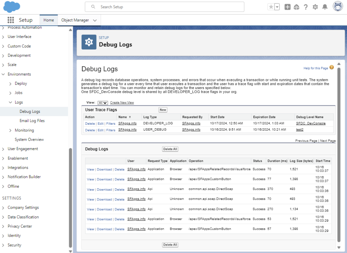Click the Salesforce cloud logo
The image size is (347, 253).
pyautogui.click(x=12, y=7)
